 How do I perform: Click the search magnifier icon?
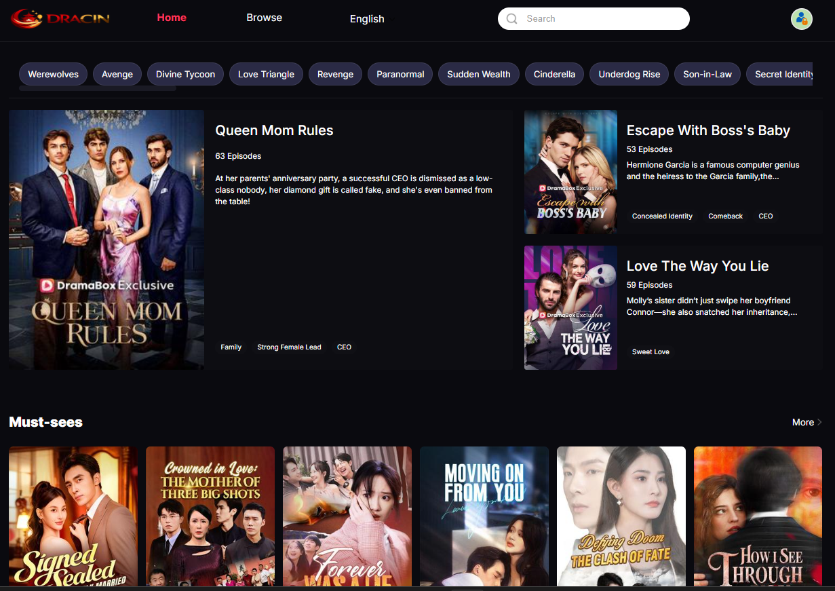(x=512, y=19)
